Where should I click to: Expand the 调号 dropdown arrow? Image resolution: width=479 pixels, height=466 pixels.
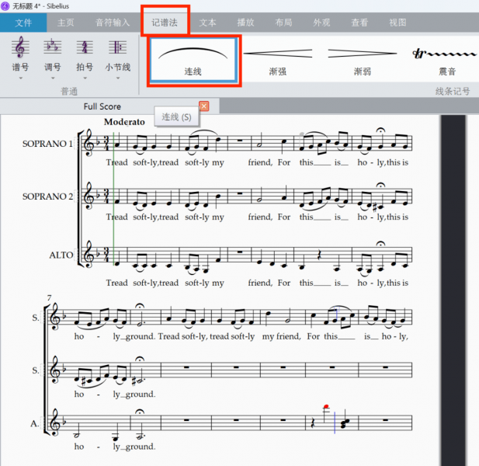(x=53, y=78)
